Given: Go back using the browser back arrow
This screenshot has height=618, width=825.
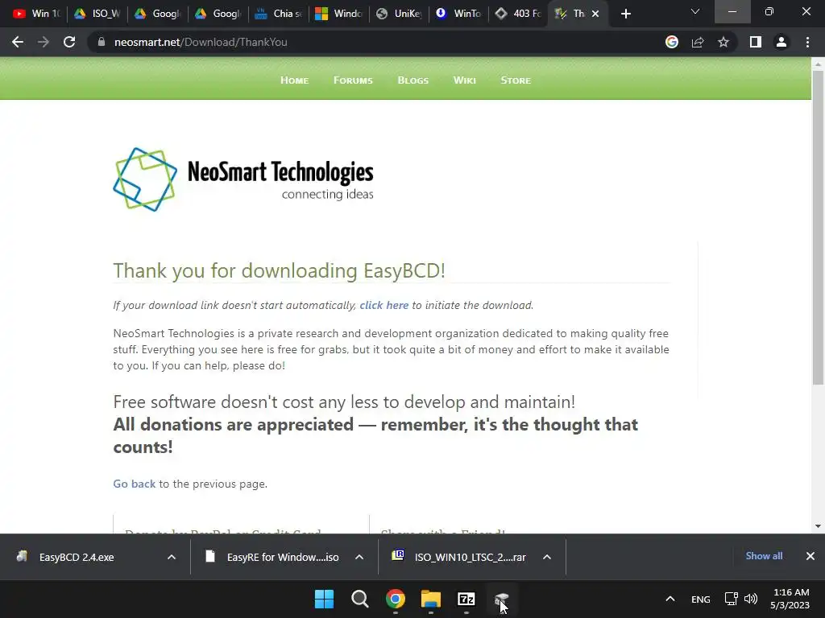Looking at the screenshot, I should pos(18,42).
